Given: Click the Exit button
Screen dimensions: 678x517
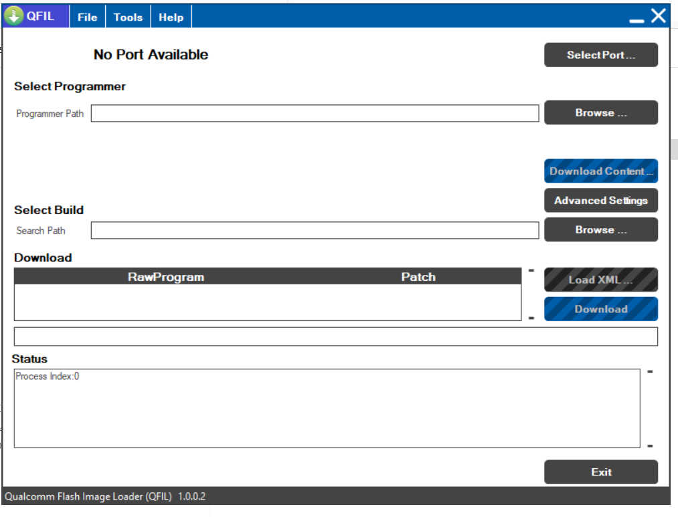Looking at the screenshot, I should [601, 472].
